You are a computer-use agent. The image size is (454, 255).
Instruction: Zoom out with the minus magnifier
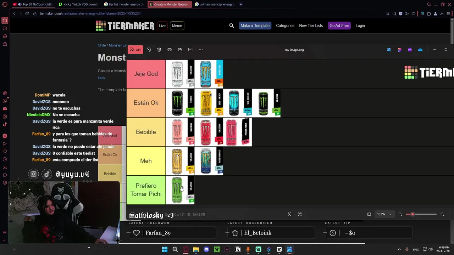(400, 214)
